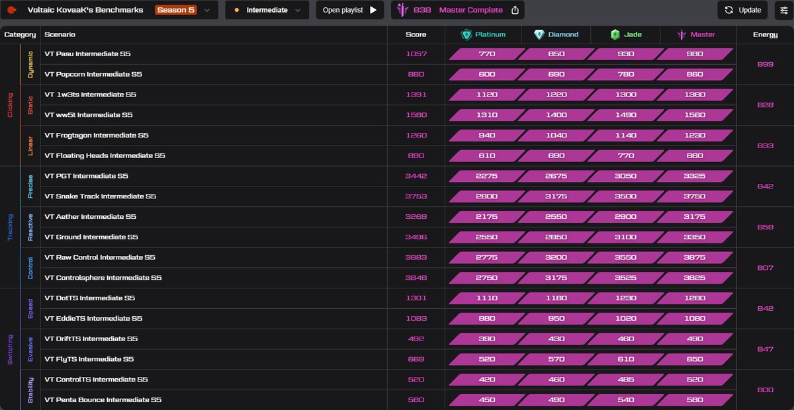Select VT Frogtagon Intermediate S5
This screenshot has width=794, height=410.
tap(97, 136)
